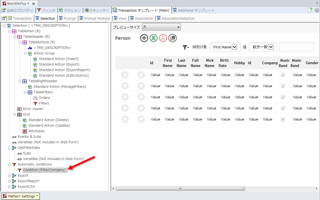Toggle Music Band checkbox in last row
320x200 pixels.
[x=283, y=119]
